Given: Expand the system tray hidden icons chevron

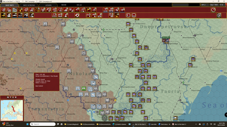Looking at the screenshot, I should coord(196,124).
